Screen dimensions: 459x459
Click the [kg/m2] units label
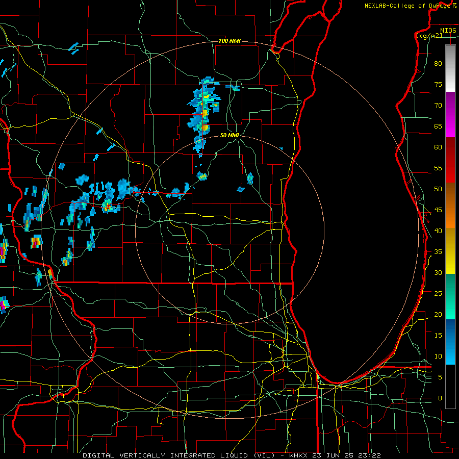point(429,35)
